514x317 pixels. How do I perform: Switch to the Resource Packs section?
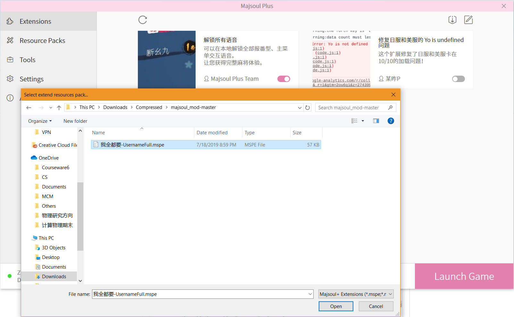click(42, 40)
